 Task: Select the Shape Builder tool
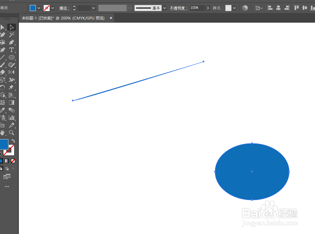pos(3,95)
